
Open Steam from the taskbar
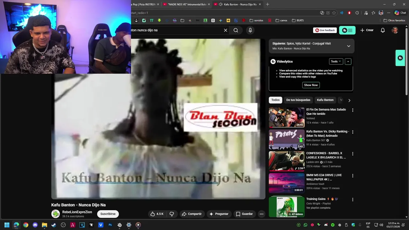tap(54, 225)
